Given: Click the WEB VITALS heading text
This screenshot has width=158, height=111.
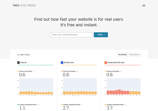Looking at the screenshot, I should pyautogui.click(x=25, y=55).
